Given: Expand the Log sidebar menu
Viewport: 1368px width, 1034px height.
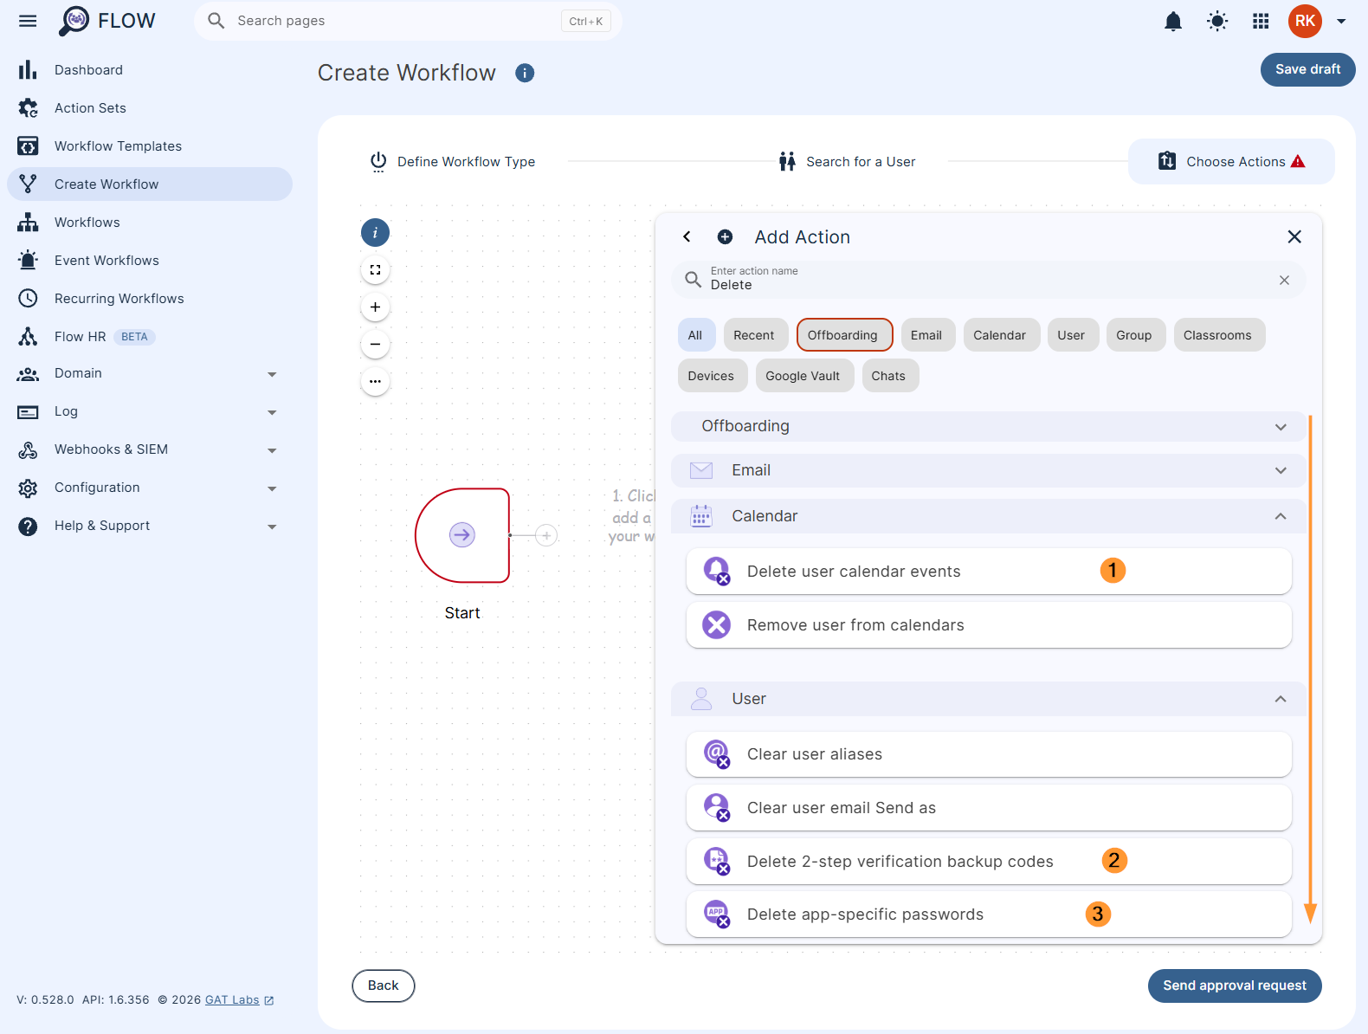Looking at the screenshot, I should pos(150,411).
